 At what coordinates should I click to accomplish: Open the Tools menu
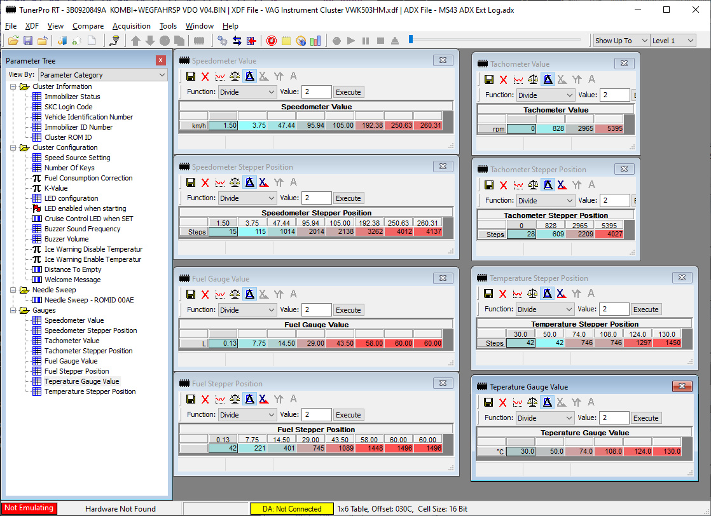pyautogui.click(x=169, y=26)
